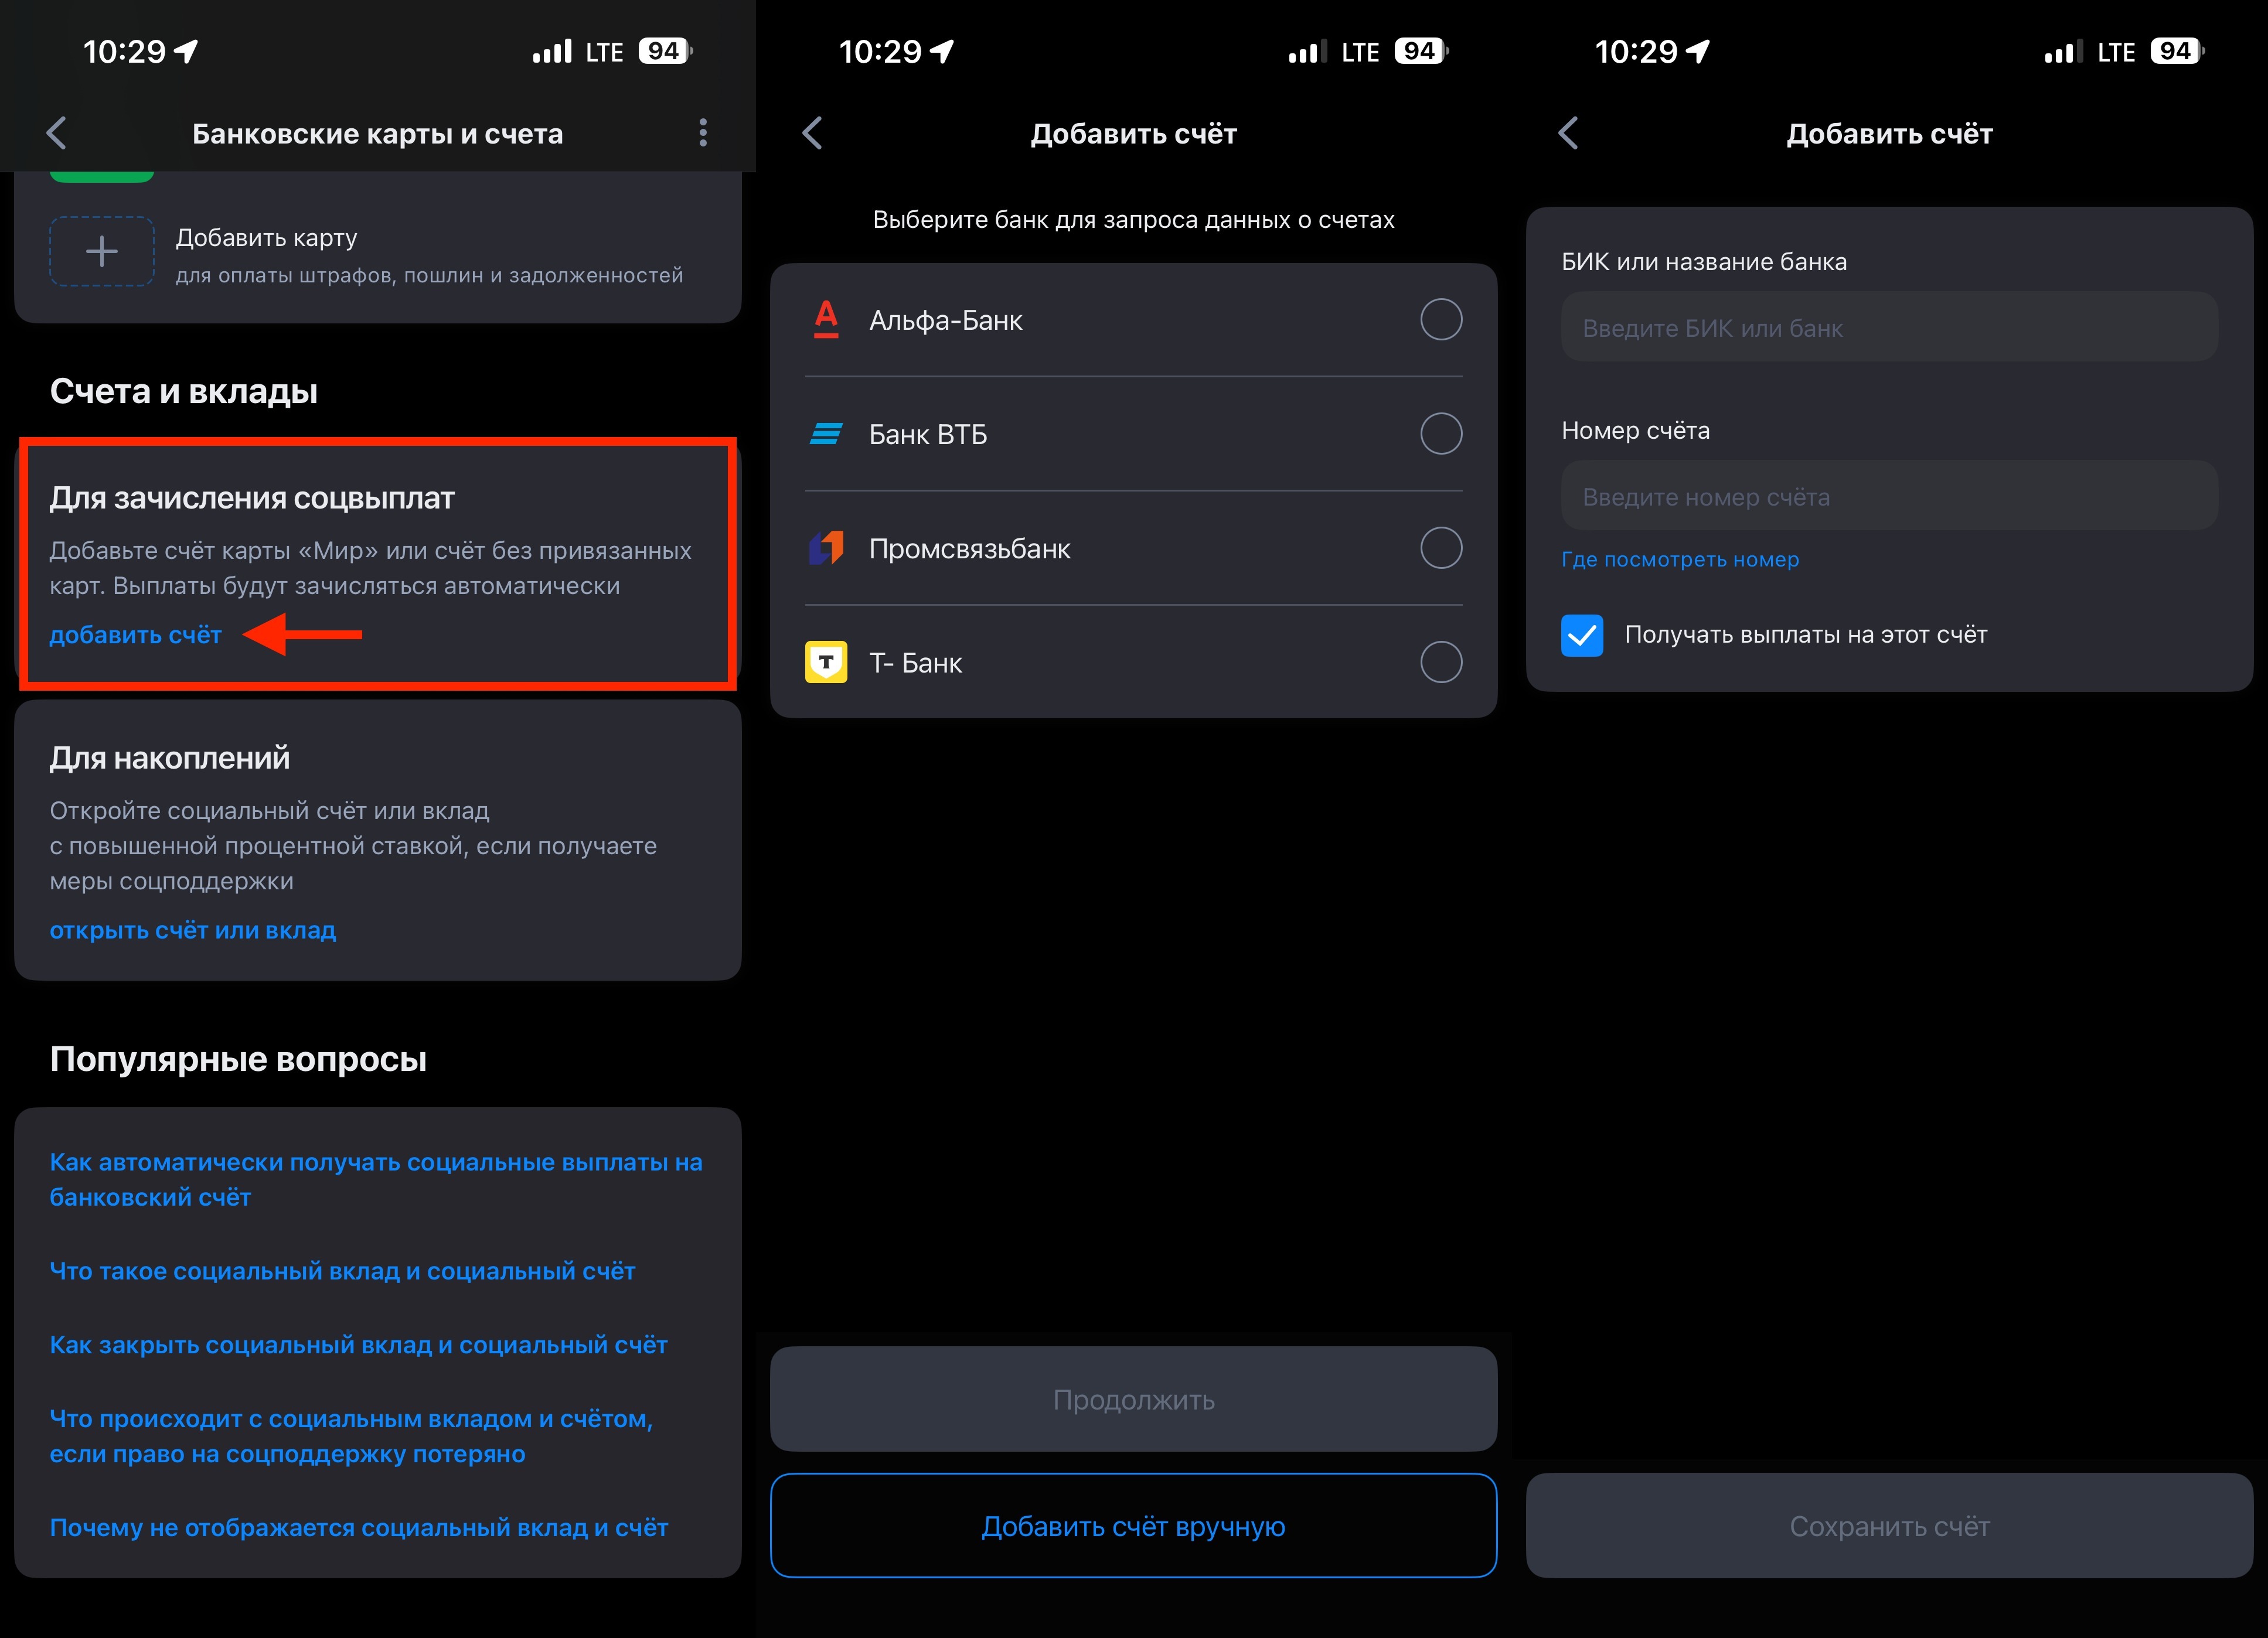
Task: Uncheck Получать выплаты на этот счёт
Action: [1582, 636]
